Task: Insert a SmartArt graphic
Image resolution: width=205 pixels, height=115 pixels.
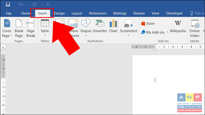Action: point(100,26)
